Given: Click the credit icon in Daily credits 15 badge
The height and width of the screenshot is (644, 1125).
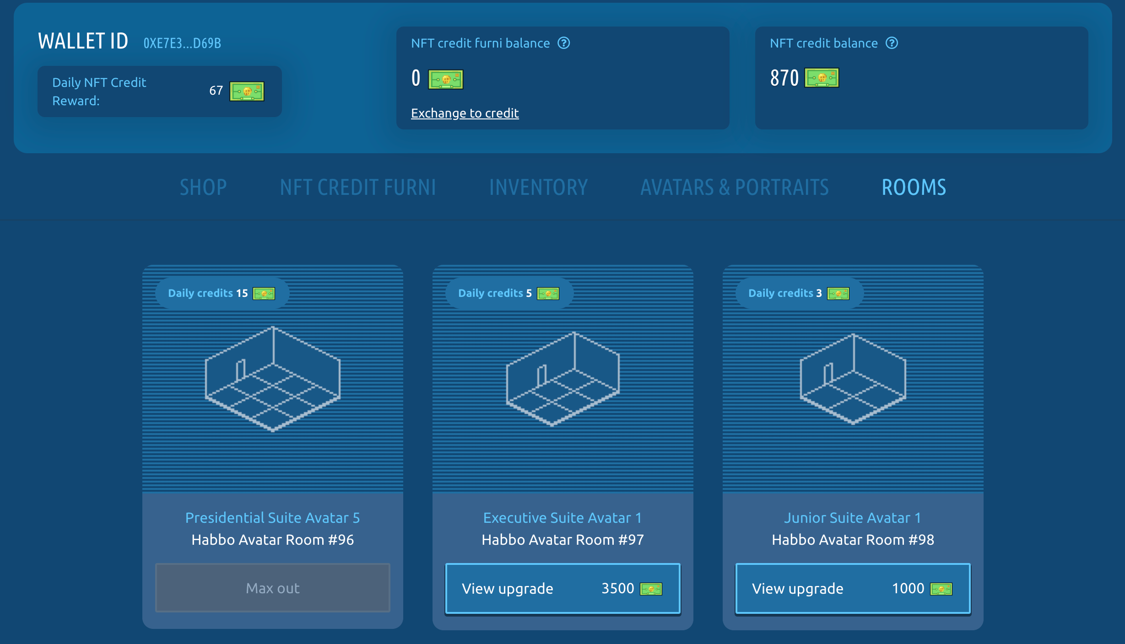Looking at the screenshot, I should click(264, 294).
